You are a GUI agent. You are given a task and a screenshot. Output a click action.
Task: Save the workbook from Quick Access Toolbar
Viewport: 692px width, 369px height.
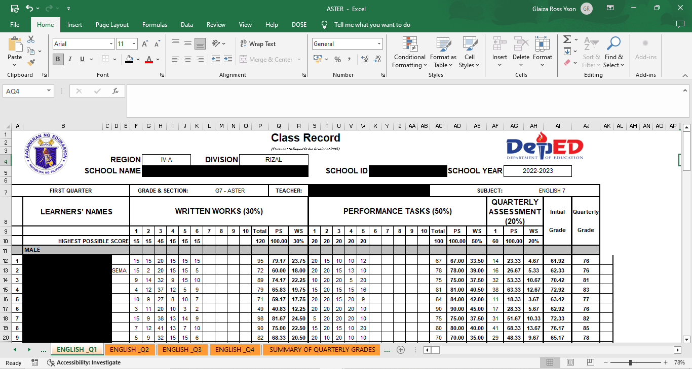point(15,9)
